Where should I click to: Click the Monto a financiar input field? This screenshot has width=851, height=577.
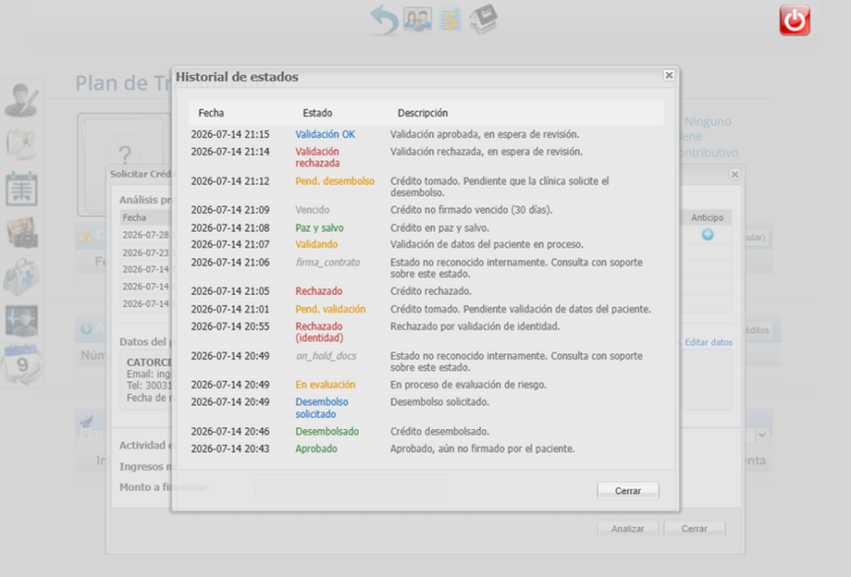[x=350, y=487]
